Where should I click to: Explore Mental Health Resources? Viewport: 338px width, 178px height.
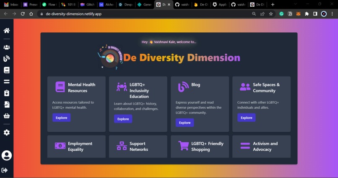[x=61, y=118]
